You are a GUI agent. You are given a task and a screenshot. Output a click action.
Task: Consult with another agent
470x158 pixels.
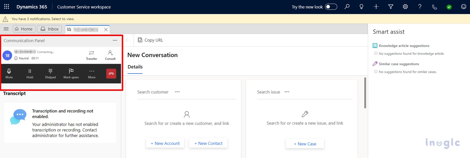[x=110, y=55]
